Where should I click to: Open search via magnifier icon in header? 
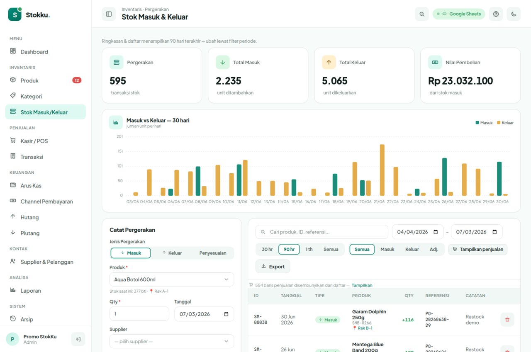pyautogui.click(x=422, y=14)
